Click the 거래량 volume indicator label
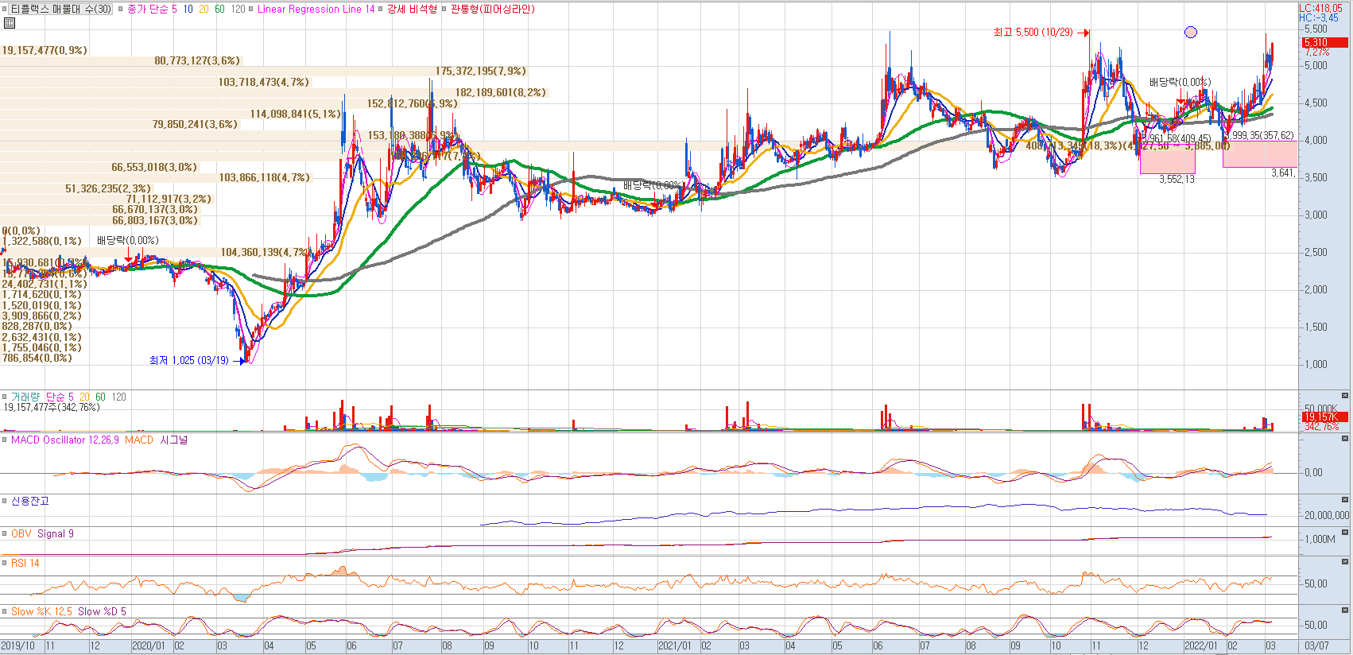This screenshot has height=655, width=1353. click(x=25, y=397)
